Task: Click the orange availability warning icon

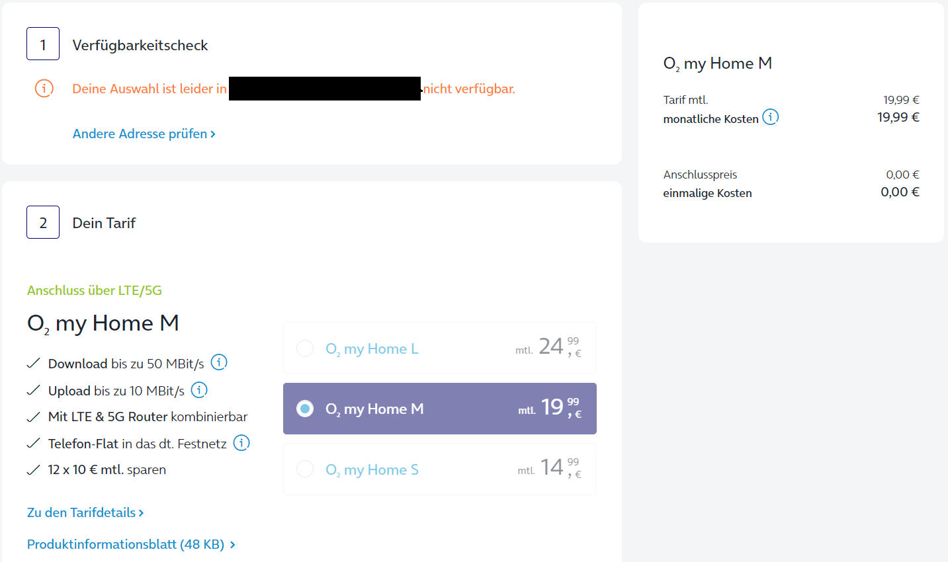Action: 44,88
